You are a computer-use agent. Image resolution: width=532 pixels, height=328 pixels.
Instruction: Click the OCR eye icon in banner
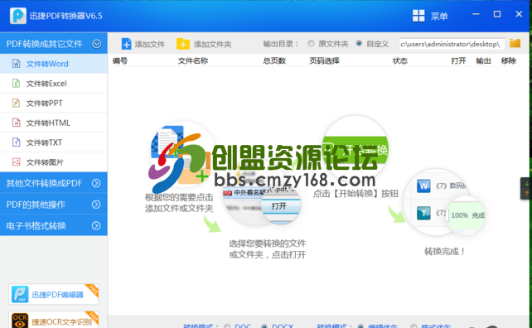20,321
